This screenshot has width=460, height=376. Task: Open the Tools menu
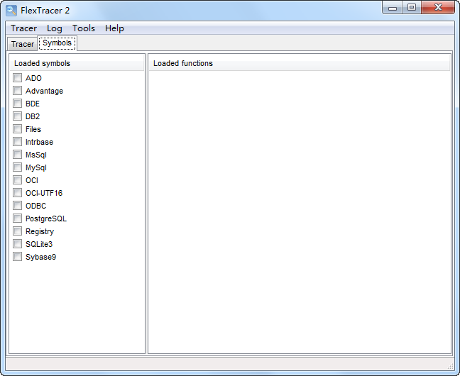[84, 28]
